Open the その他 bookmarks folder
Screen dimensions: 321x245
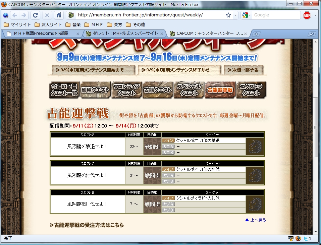135,24
